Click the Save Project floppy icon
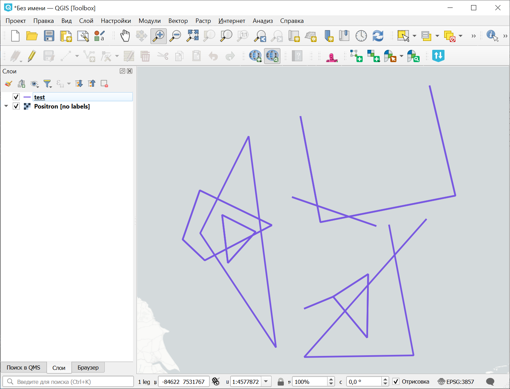Viewport: 510px width, 389px height. tap(49, 36)
